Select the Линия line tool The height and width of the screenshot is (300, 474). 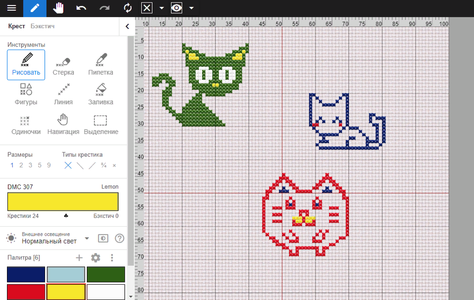point(63,95)
